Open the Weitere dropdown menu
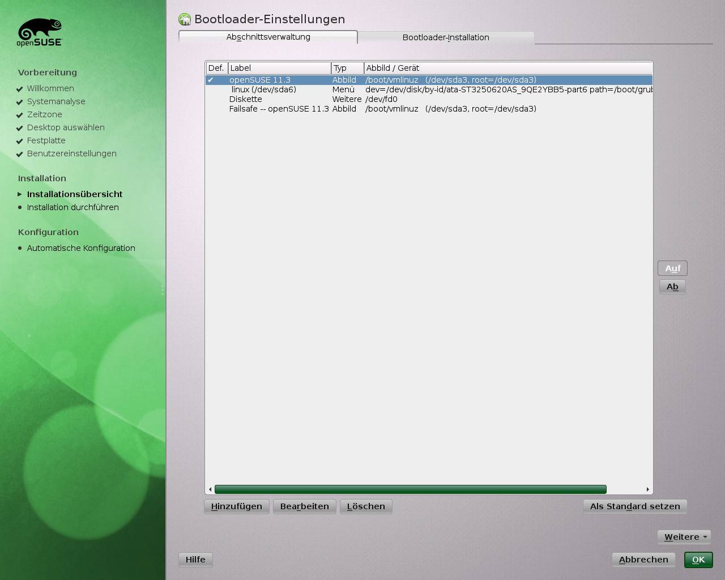725x580 pixels. coord(684,537)
